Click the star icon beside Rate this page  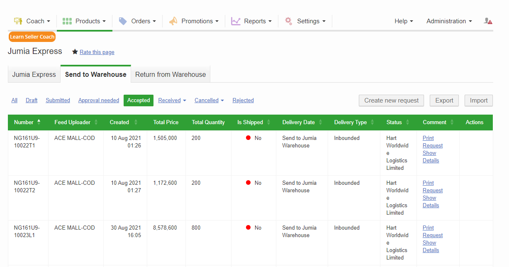tap(75, 52)
